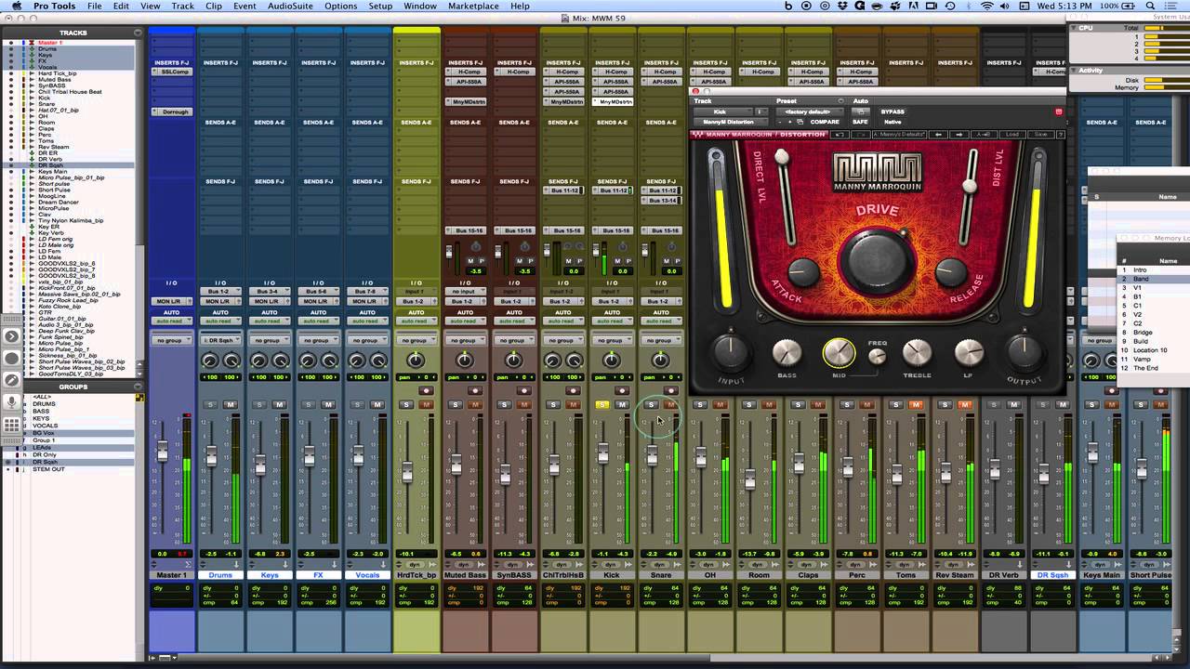Screen dimensions: 1190x669
Task: Solo the Vocals channel
Action: click(x=358, y=405)
